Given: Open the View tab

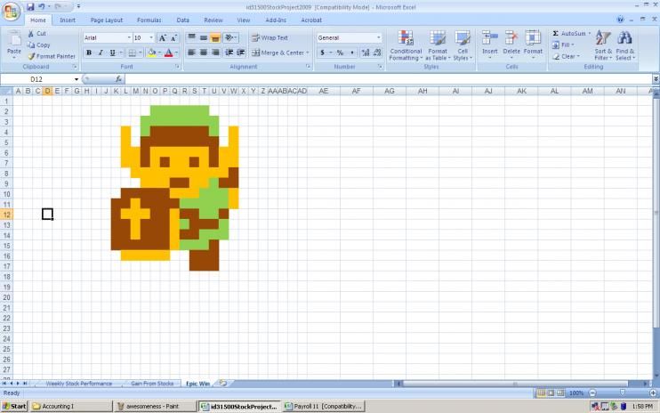Looking at the screenshot, I should point(244,20).
